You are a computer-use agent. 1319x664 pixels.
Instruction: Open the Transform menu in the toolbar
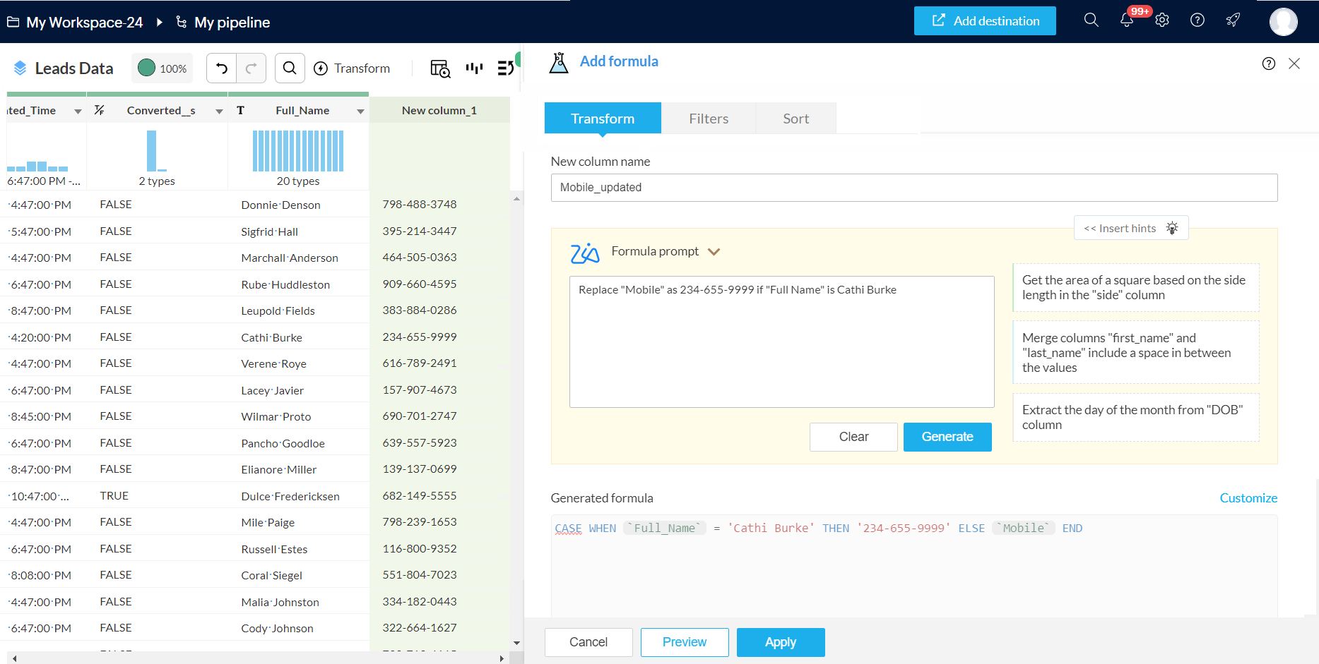(352, 68)
